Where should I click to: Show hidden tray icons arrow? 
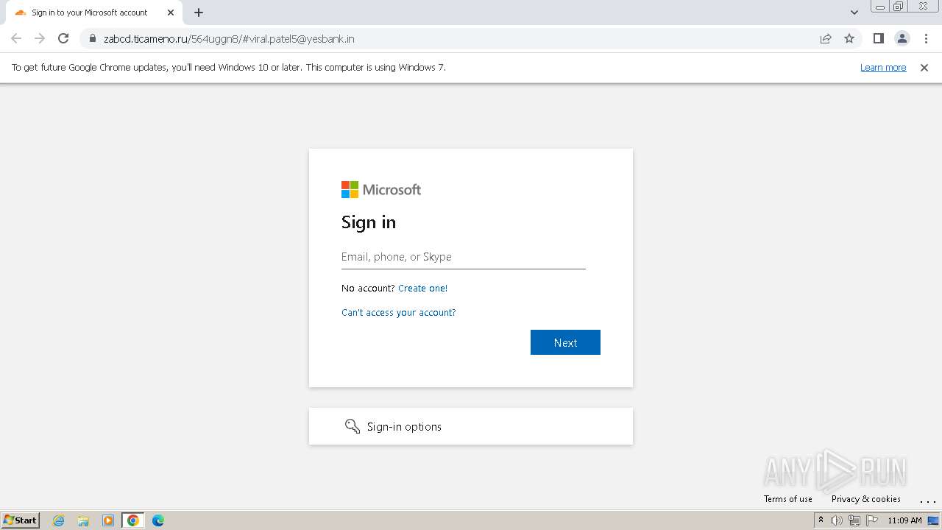tap(821, 520)
